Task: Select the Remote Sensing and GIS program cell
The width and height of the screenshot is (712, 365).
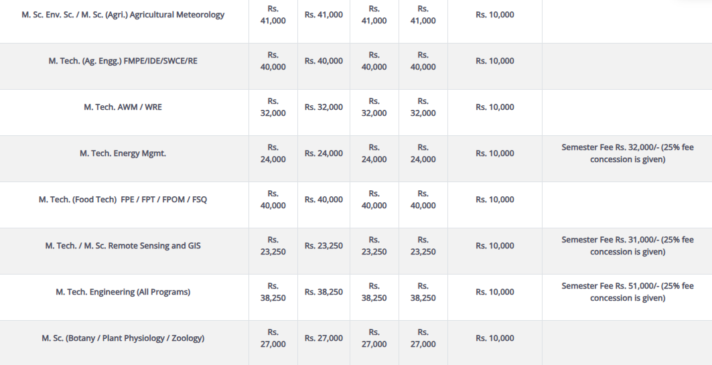Action: (x=123, y=246)
